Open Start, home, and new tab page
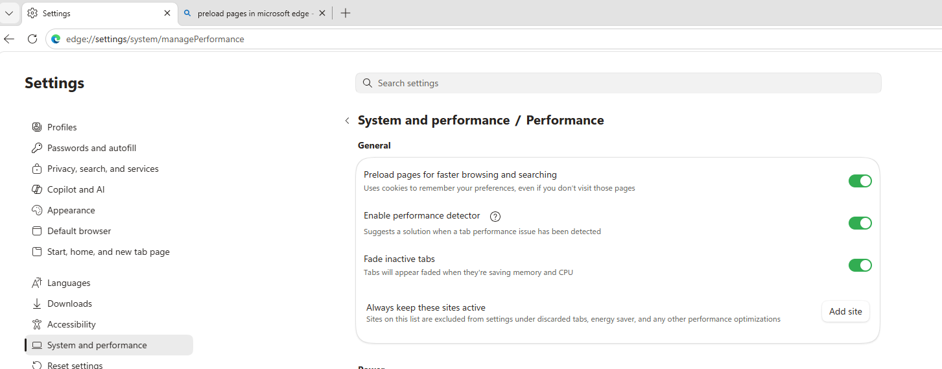The width and height of the screenshot is (942, 369). (109, 252)
